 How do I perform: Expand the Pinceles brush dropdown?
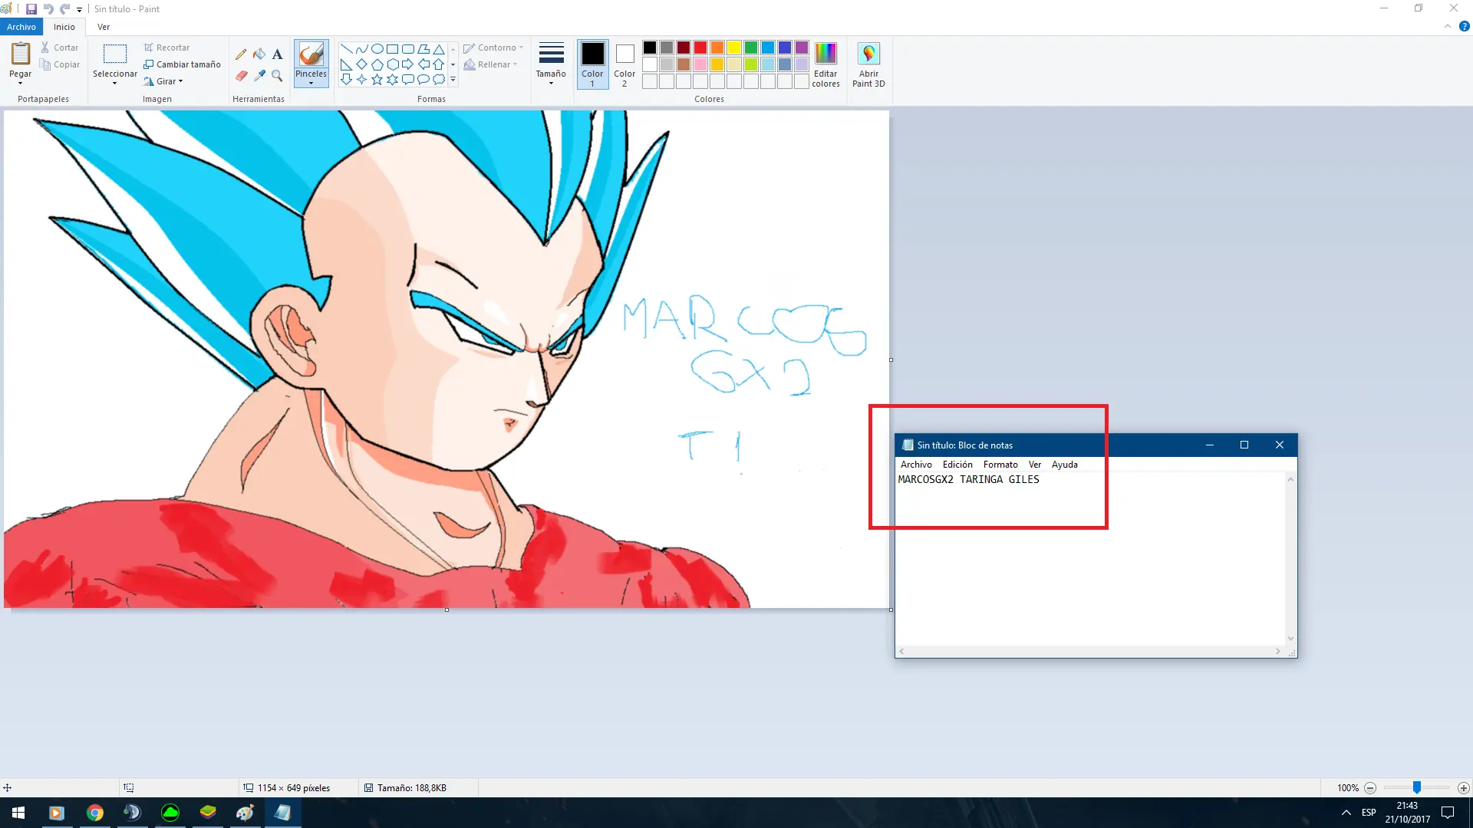[x=311, y=83]
